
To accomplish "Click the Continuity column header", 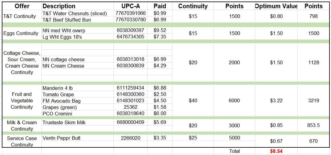I will point(193,6).
